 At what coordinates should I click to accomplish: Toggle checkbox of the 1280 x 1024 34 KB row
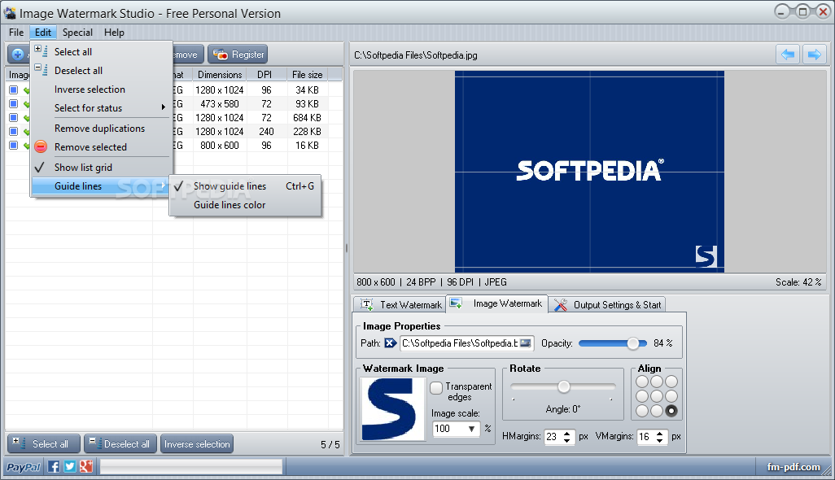click(x=13, y=90)
